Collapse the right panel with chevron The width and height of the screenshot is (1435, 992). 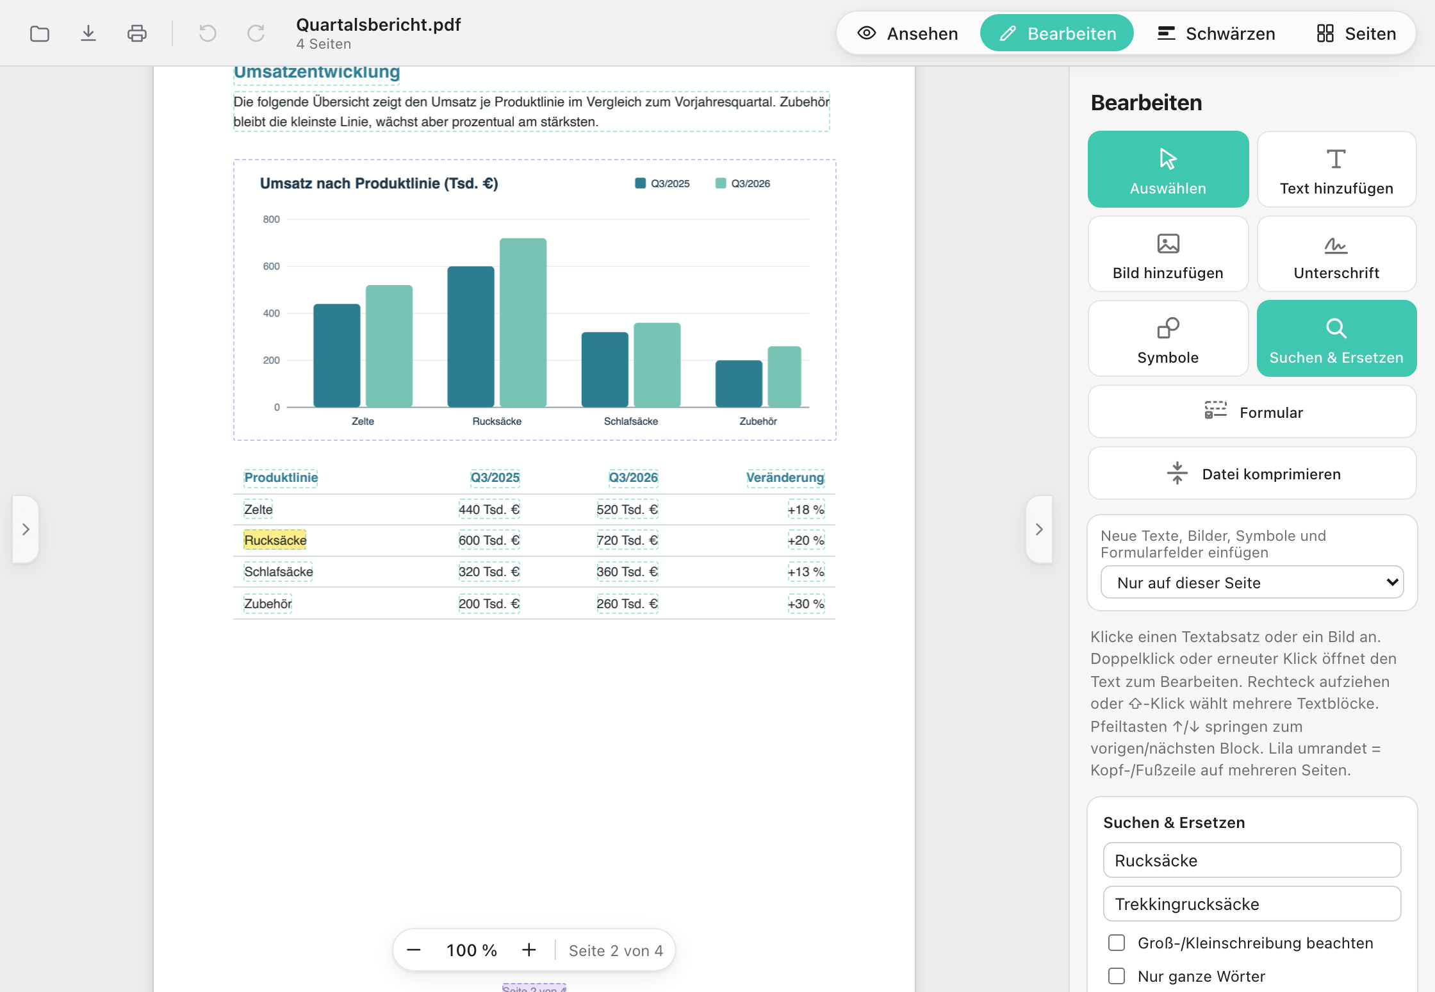1039,529
